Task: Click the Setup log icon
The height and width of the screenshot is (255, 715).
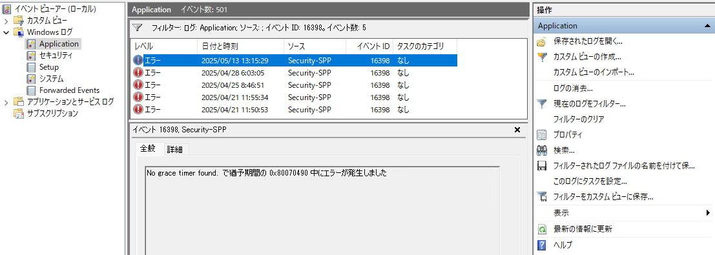Action: 31,67
